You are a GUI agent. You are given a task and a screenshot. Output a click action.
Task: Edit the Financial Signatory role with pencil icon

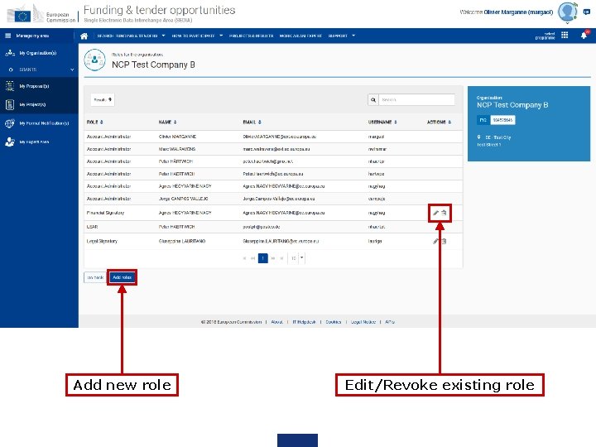click(435, 213)
